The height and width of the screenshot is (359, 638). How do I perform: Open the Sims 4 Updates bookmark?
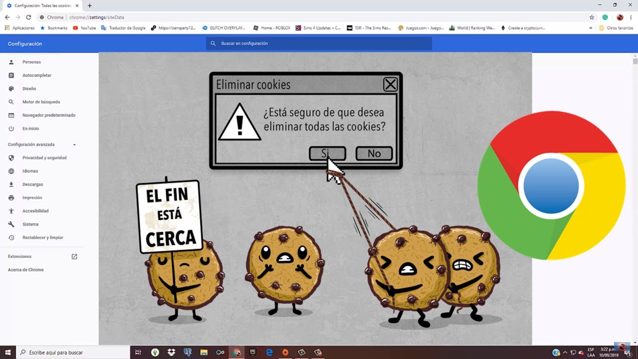pyautogui.click(x=319, y=28)
